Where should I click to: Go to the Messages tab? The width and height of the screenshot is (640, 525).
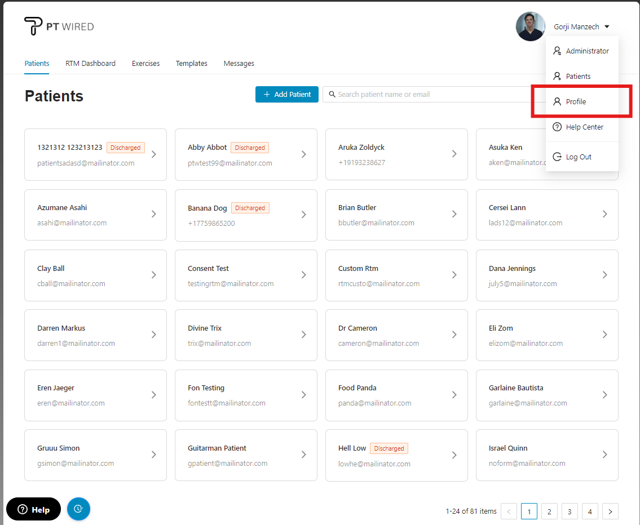[x=239, y=64]
